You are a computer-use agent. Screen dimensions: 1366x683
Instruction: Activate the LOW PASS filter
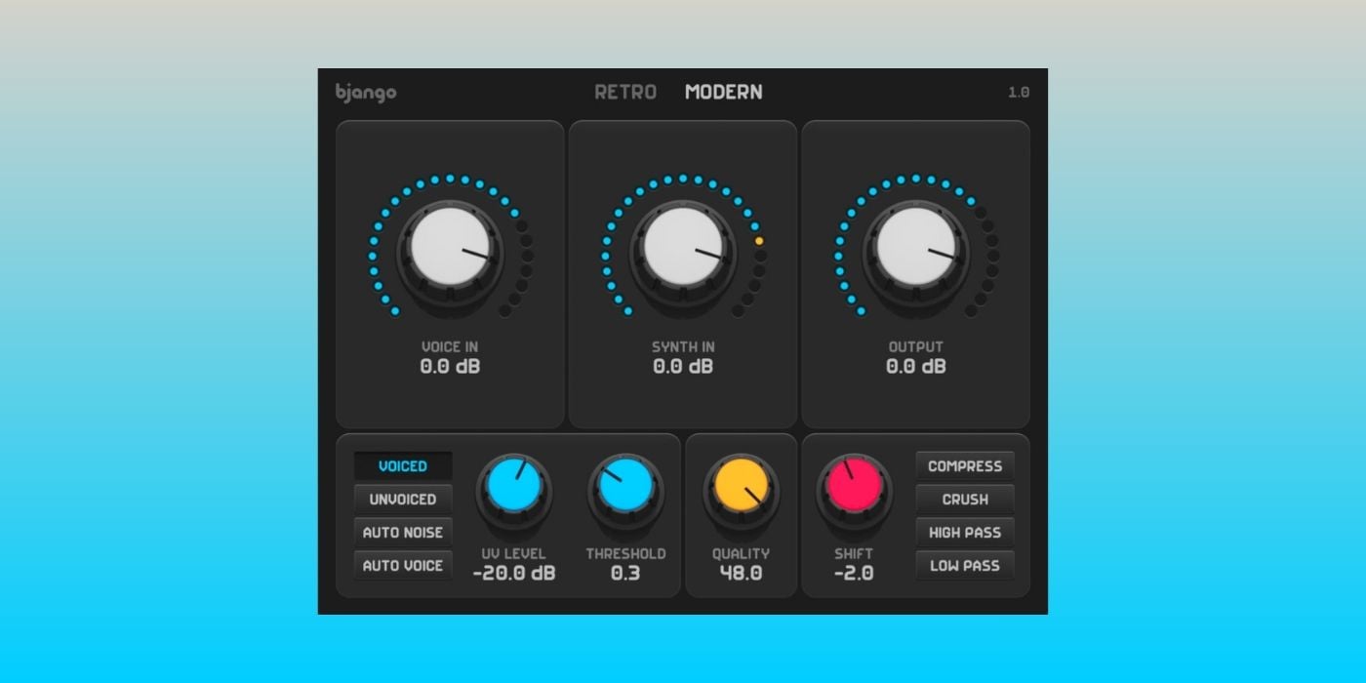(x=965, y=566)
